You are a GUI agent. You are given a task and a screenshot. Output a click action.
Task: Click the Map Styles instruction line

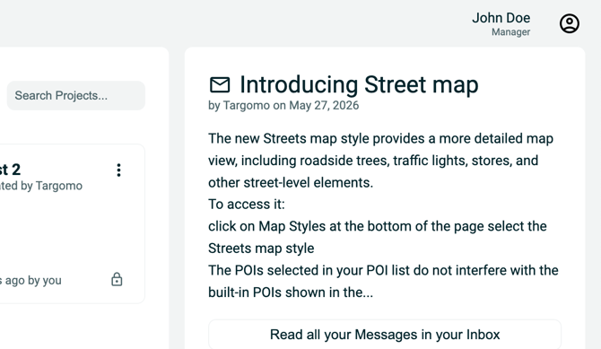pyautogui.click(x=378, y=237)
